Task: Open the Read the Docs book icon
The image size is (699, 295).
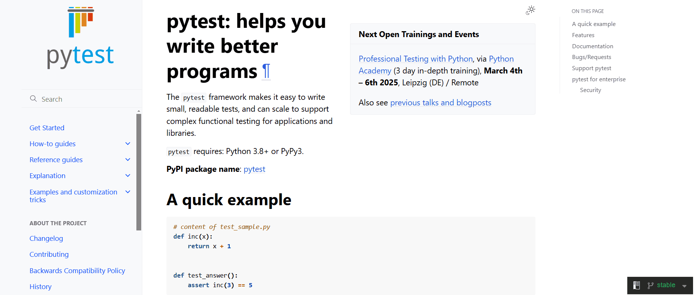Action: [x=636, y=285]
